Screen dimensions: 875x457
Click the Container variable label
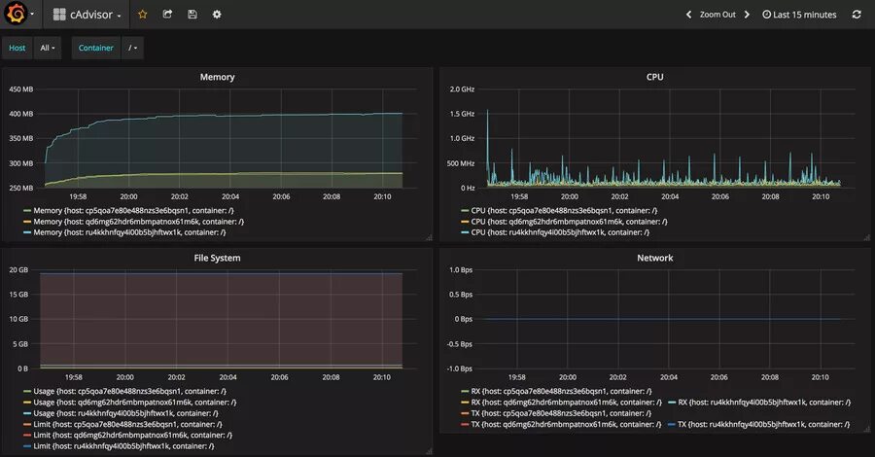coord(96,48)
